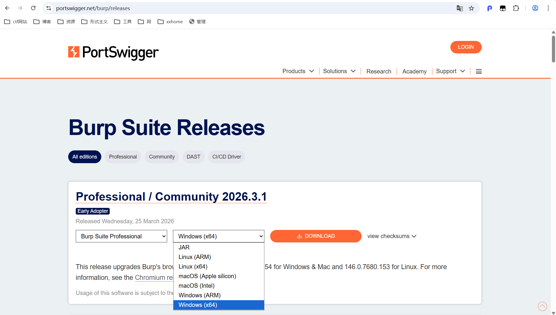Click 'Released Wednesday, 25 March 2026' text
The image size is (556, 315).
coord(125,221)
